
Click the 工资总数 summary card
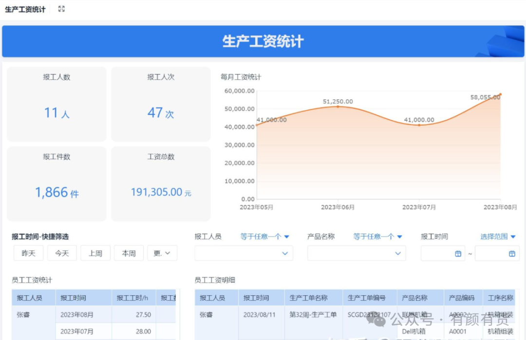pyautogui.click(x=161, y=184)
